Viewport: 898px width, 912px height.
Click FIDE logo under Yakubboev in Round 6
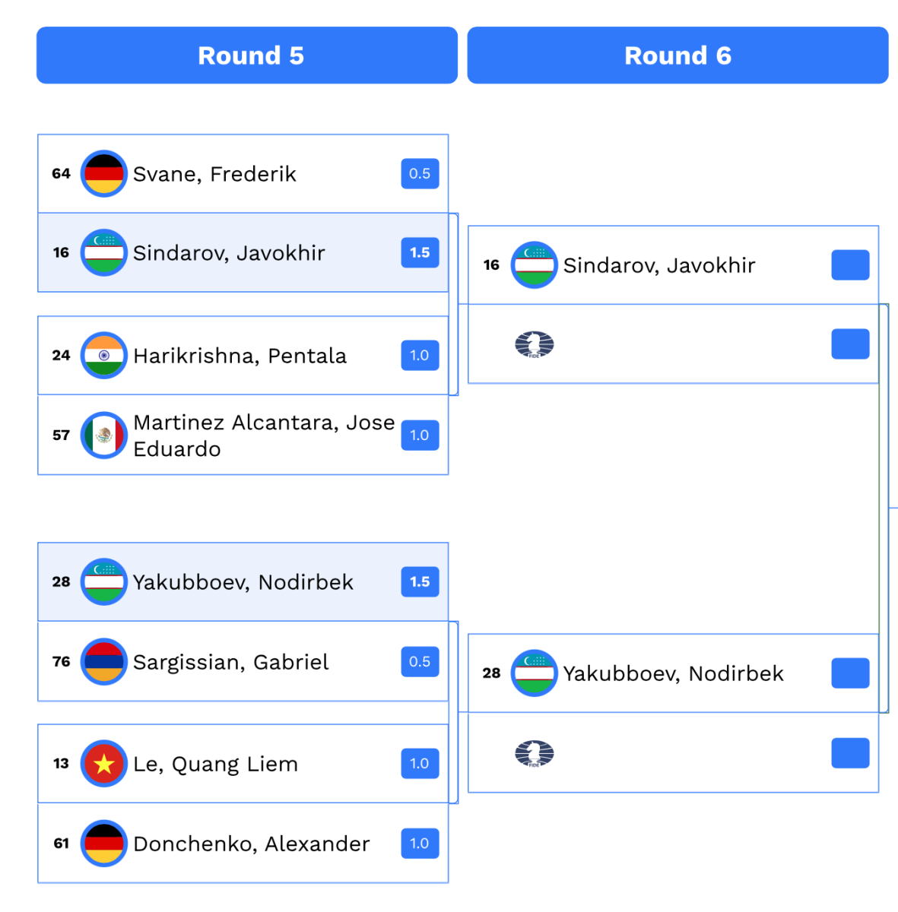[x=534, y=754]
